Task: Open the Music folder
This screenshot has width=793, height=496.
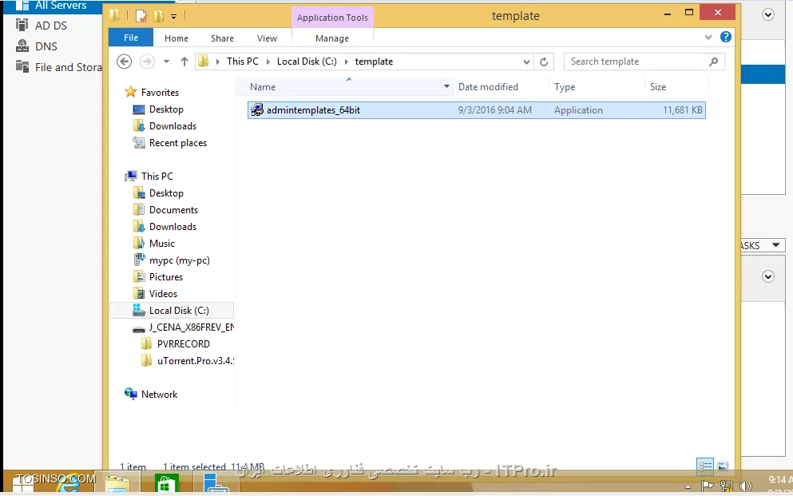Action: [162, 243]
